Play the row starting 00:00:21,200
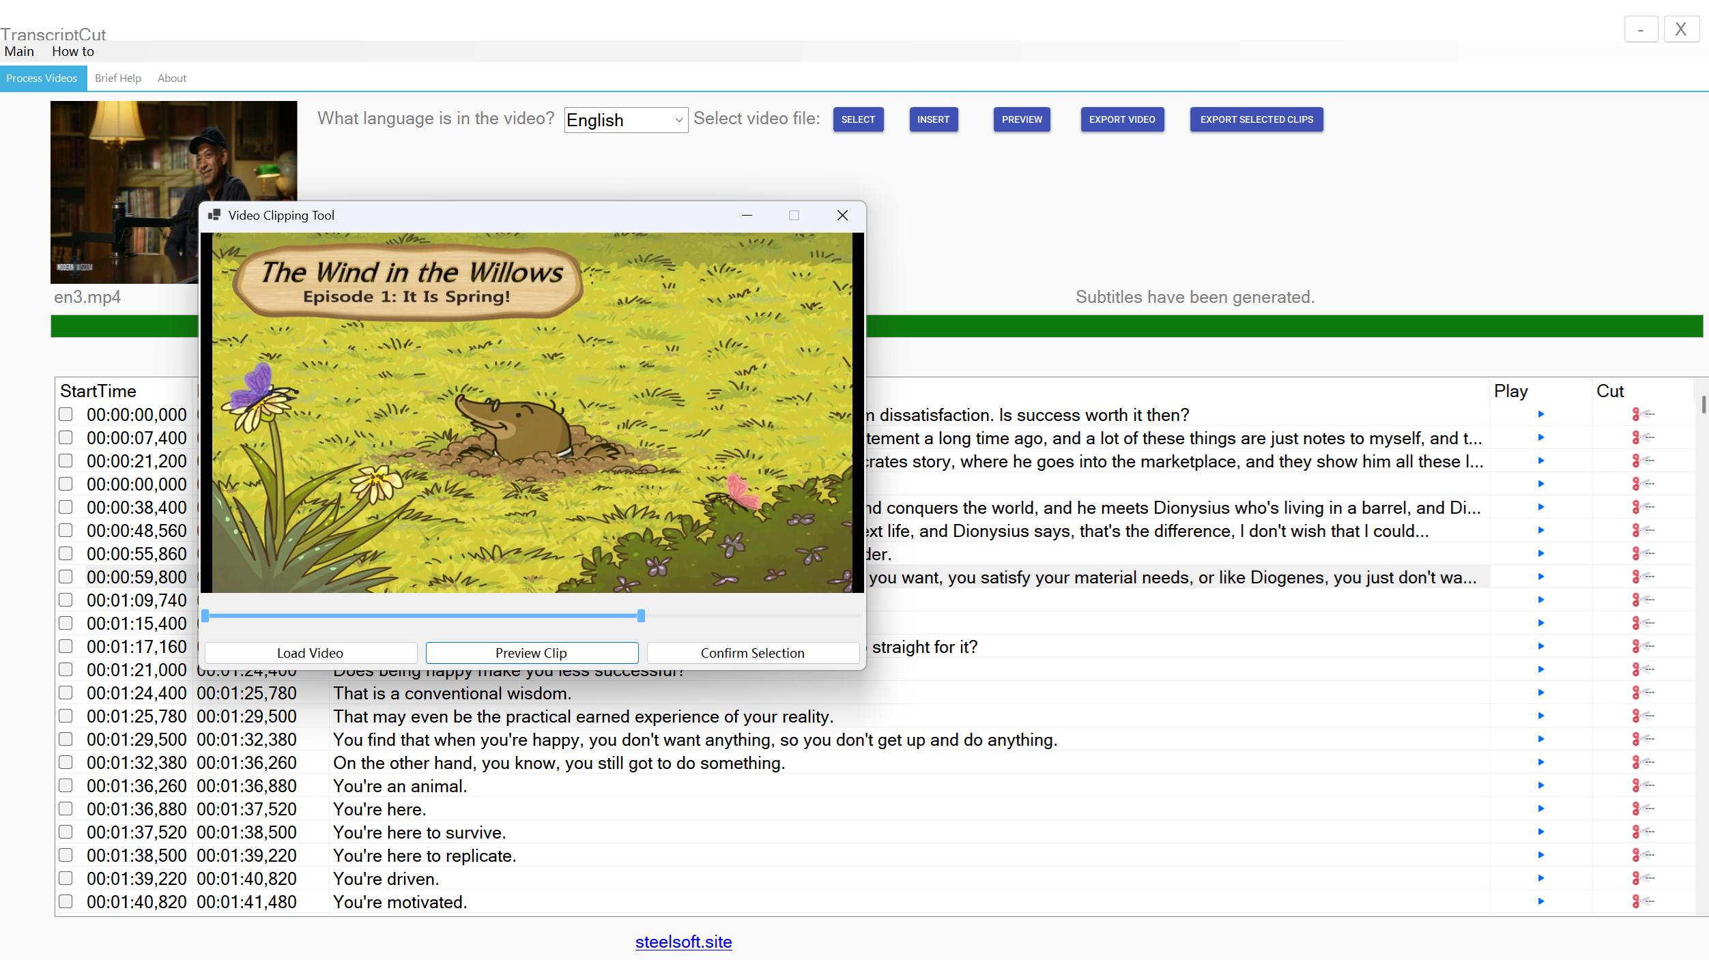Screen dimensions: 1709x960 [1540, 461]
